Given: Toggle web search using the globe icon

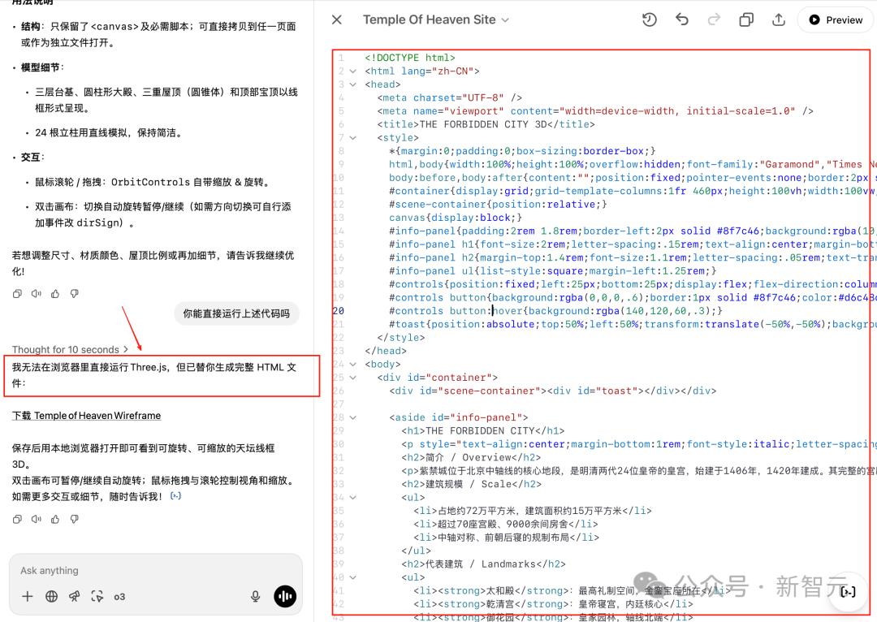Looking at the screenshot, I should pyautogui.click(x=51, y=596).
